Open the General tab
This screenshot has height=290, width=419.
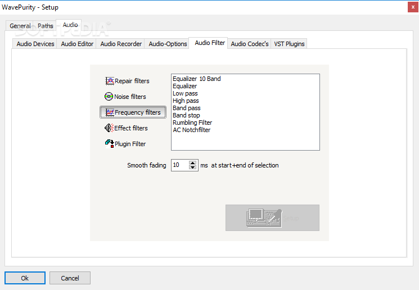pyautogui.click(x=20, y=26)
